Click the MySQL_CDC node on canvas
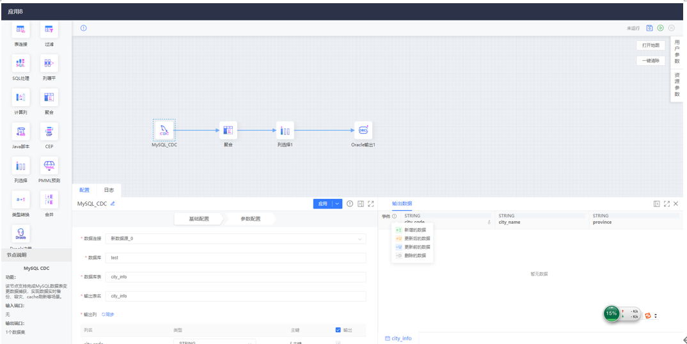687x344 pixels. coord(164,130)
